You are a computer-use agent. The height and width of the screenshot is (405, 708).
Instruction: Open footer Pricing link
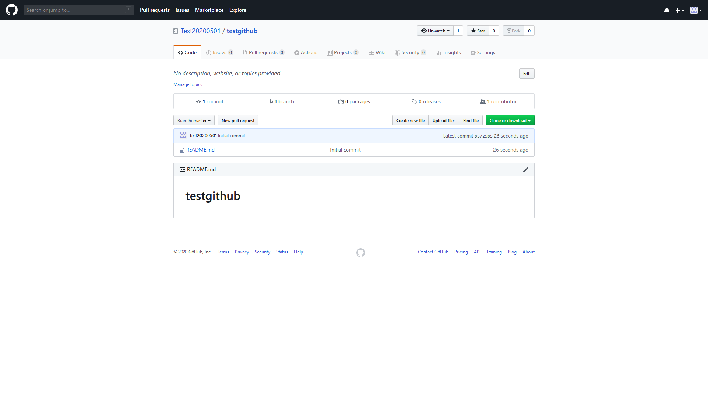[461, 252]
